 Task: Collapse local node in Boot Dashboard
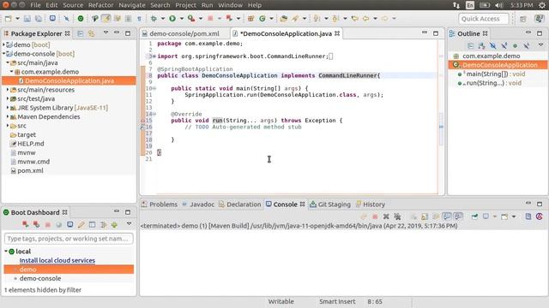[6, 251]
